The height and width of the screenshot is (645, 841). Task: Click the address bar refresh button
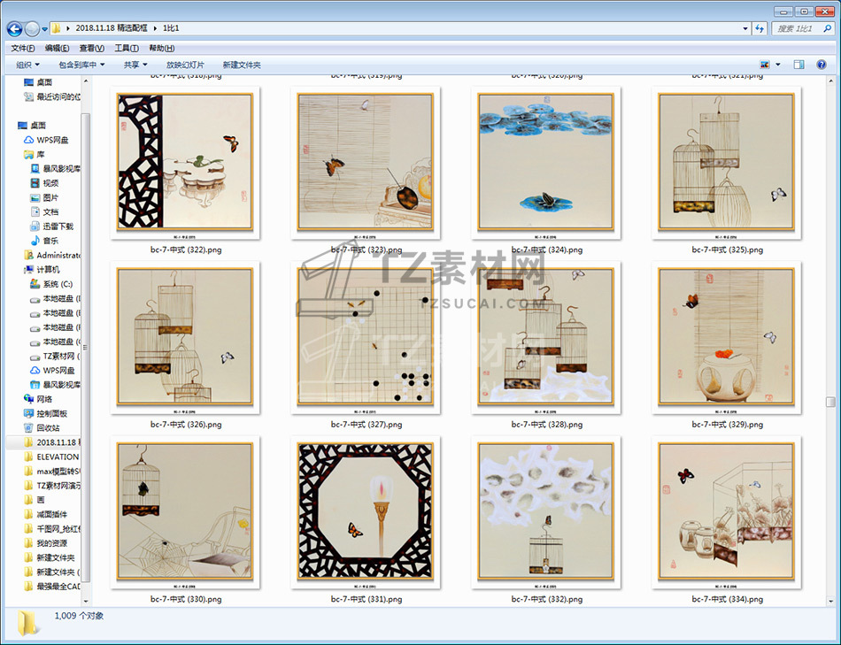[x=760, y=28]
